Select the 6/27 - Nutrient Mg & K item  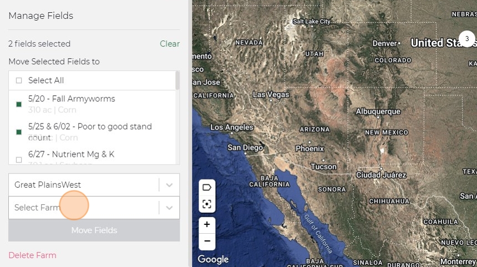(x=71, y=154)
